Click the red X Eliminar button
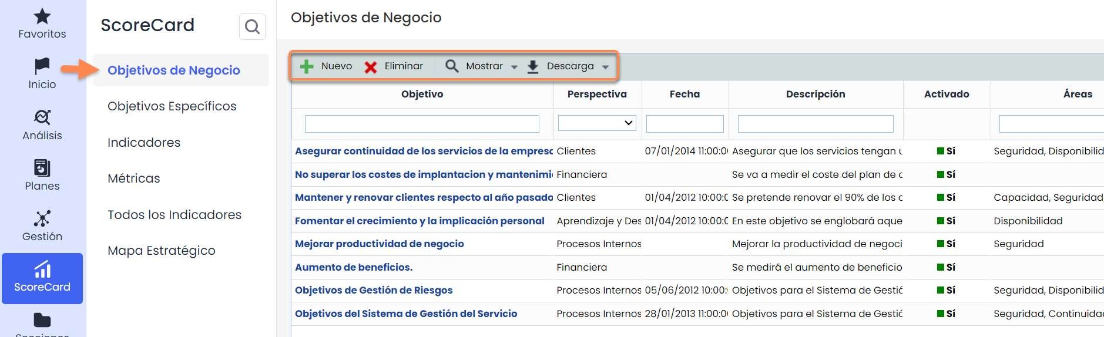Viewport: 1104px width, 337px height. (x=370, y=67)
